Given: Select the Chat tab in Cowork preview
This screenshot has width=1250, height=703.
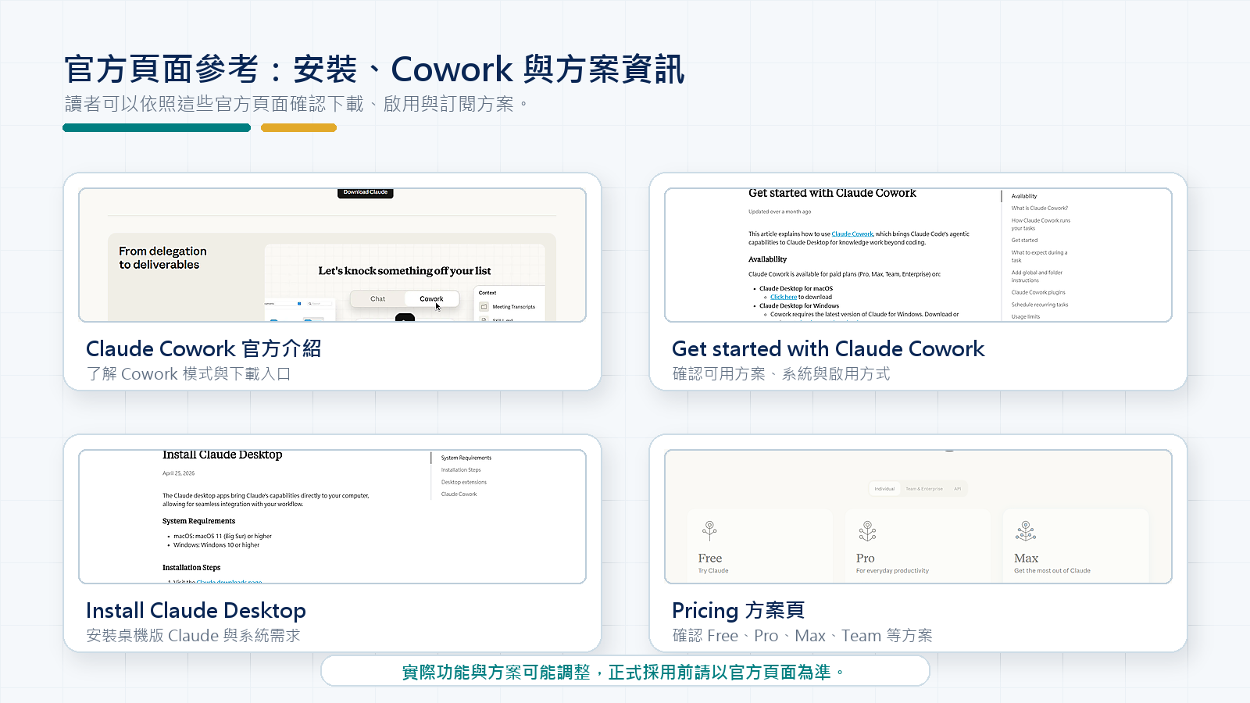Looking at the screenshot, I should tap(378, 298).
